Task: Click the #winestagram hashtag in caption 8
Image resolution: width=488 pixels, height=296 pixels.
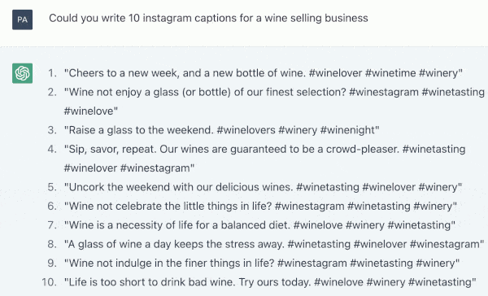Action: click(x=447, y=244)
